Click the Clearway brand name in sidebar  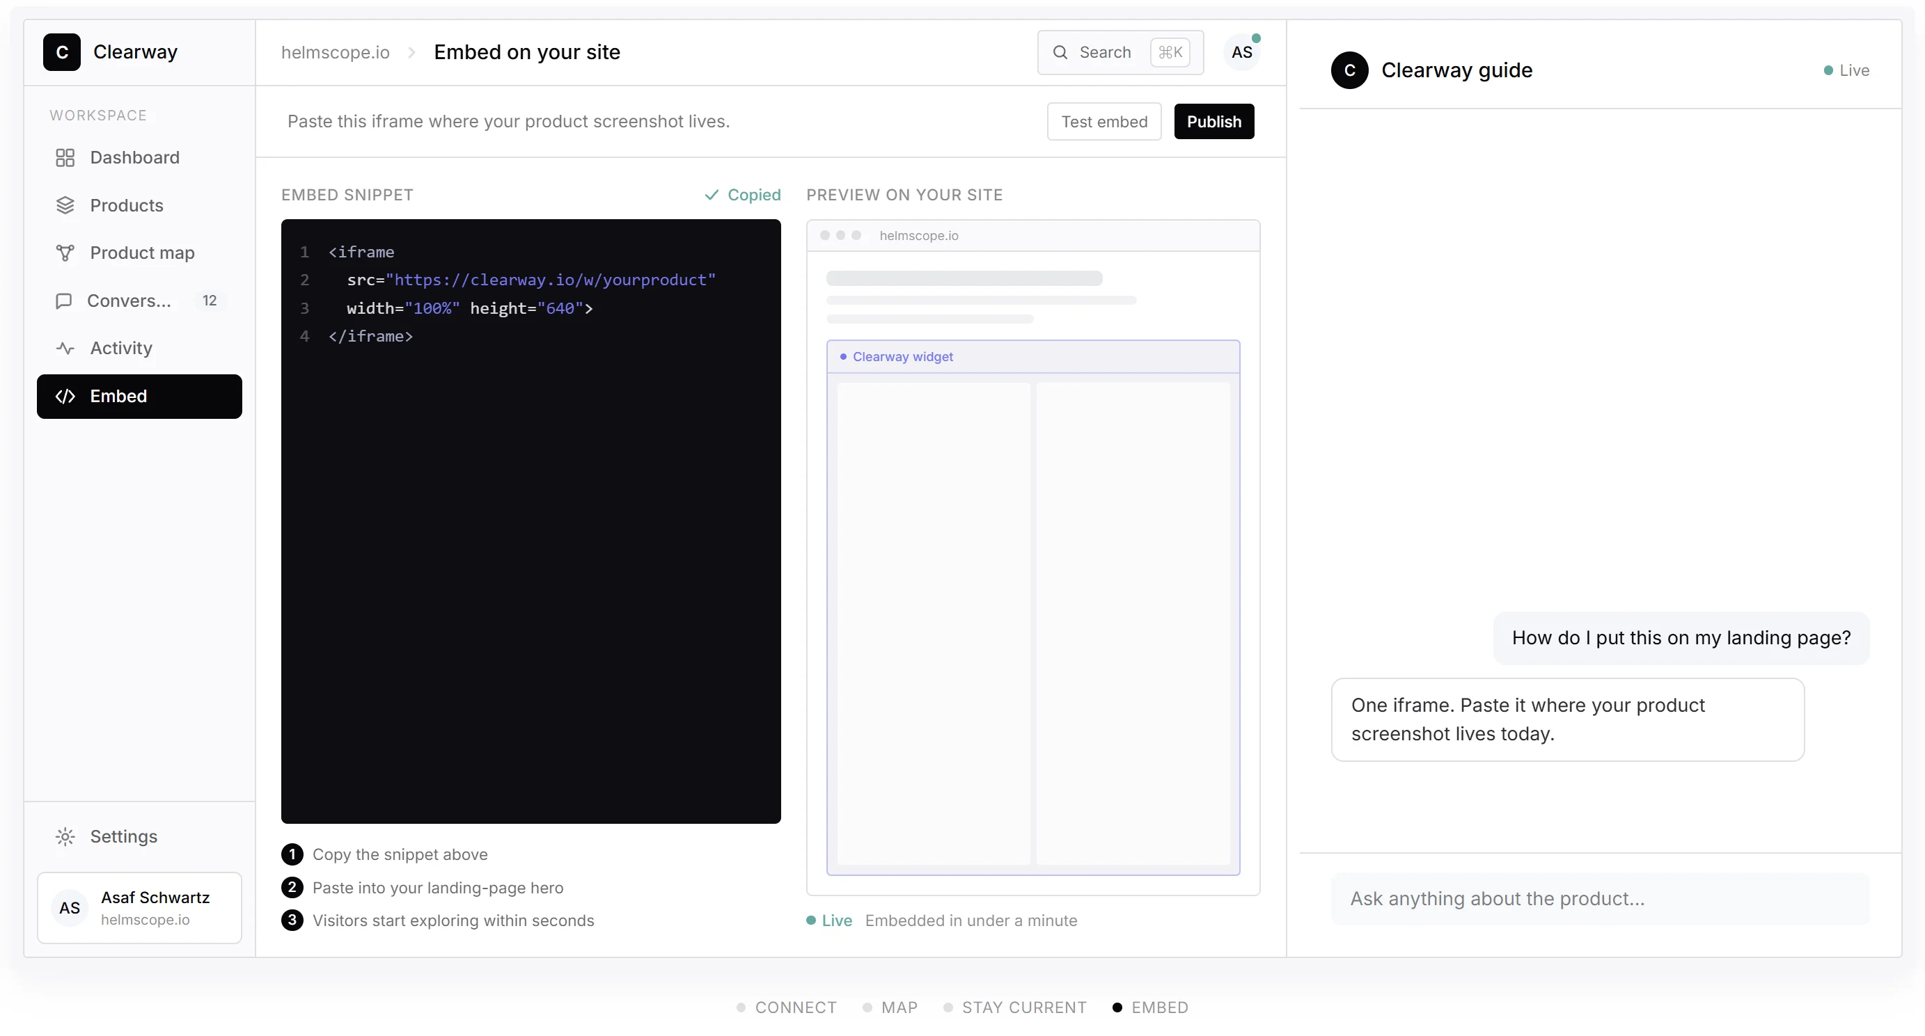point(135,52)
